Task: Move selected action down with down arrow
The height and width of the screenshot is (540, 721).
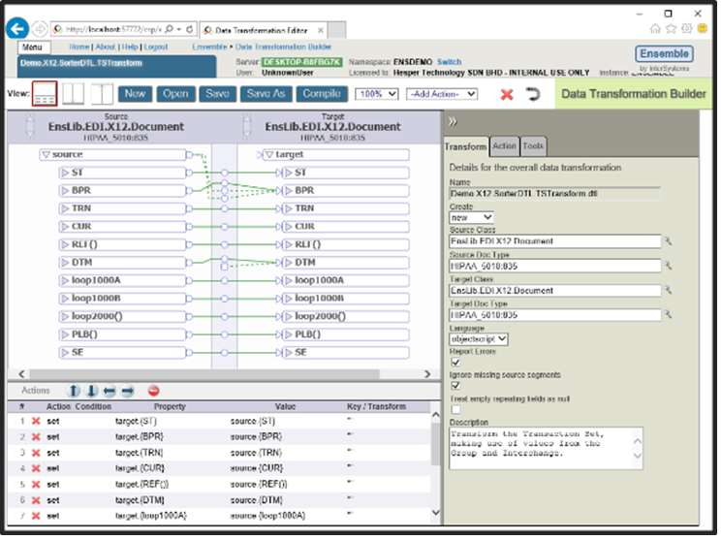Action: [92, 390]
